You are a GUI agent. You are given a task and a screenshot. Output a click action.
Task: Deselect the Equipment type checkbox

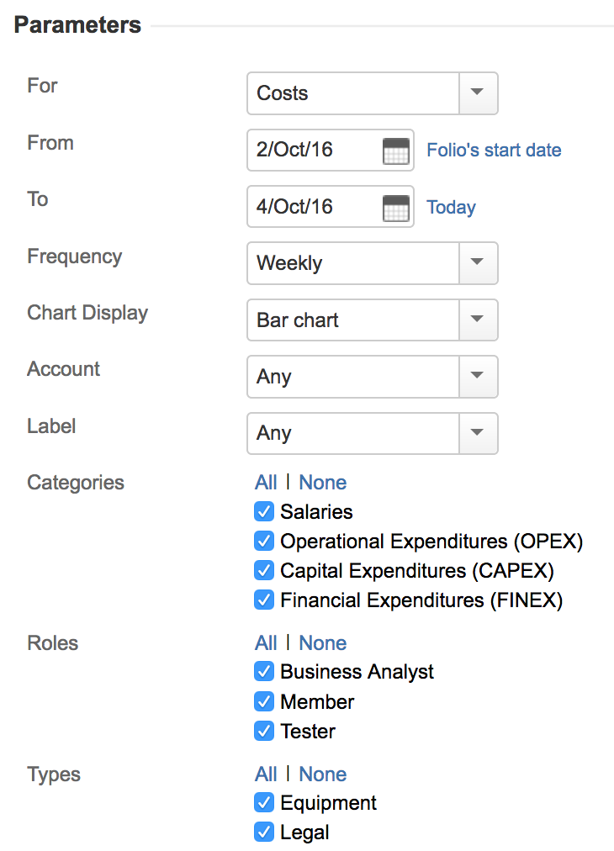(x=264, y=803)
